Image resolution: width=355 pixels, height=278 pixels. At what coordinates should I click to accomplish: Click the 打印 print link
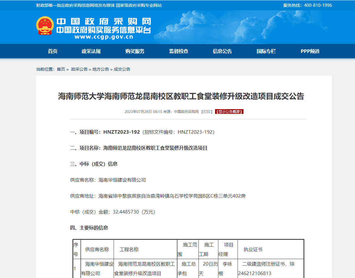(207, 112)
